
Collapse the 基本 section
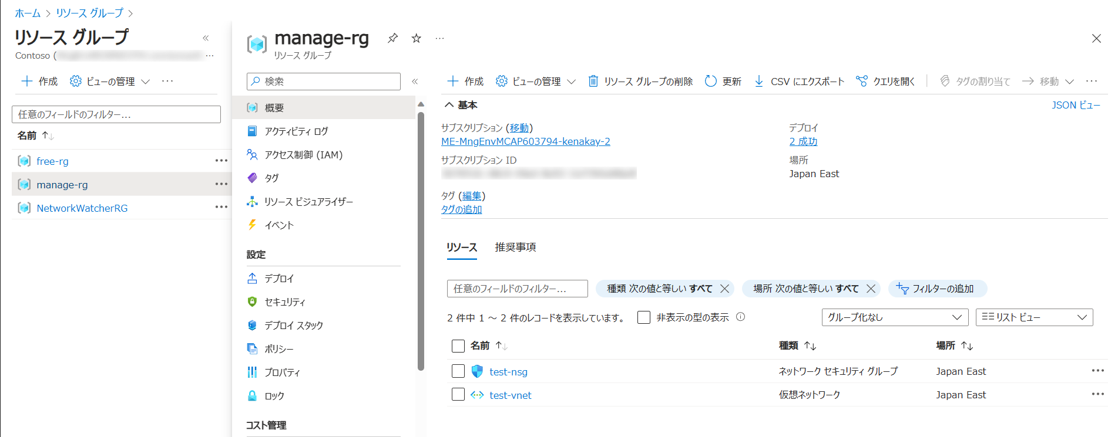461,105
